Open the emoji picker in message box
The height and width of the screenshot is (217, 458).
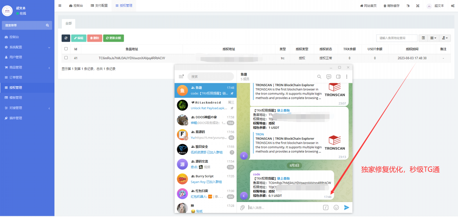coord(336,207)
